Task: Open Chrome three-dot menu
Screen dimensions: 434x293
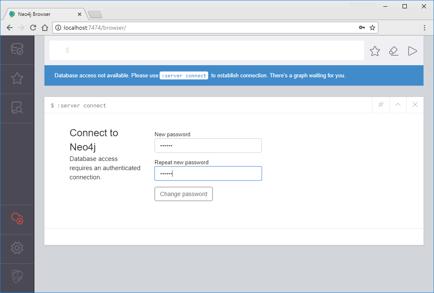Action: pyautogui.click(x=424, y=28)
